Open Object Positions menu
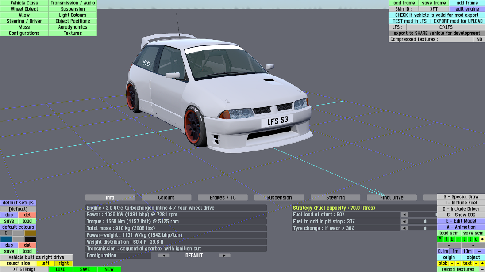The height and width of the screenshot is (272, 485). (x=73, y=21)
